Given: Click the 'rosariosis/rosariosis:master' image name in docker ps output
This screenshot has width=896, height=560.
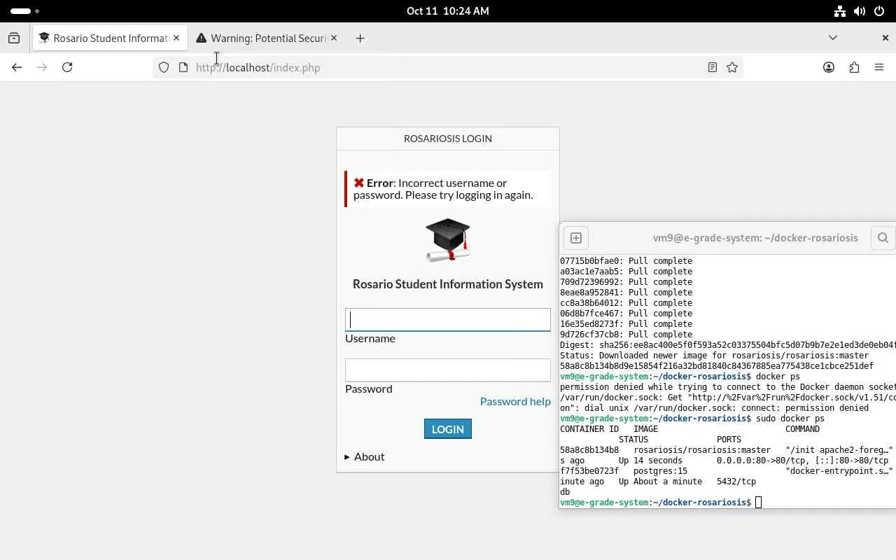Looking at the screenshot, I should (702, 450).
